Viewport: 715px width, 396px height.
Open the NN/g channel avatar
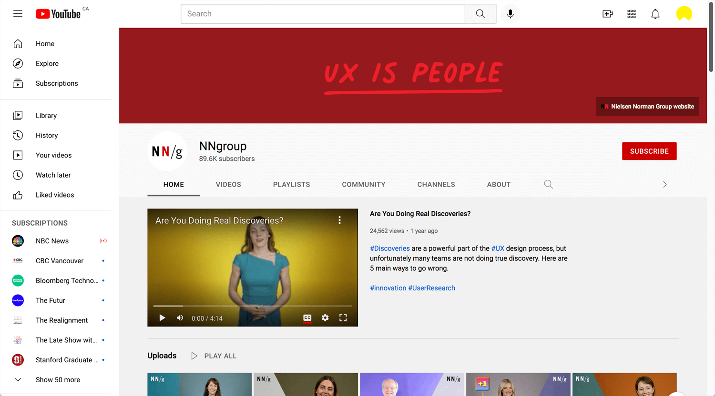(x=167, y=151)
